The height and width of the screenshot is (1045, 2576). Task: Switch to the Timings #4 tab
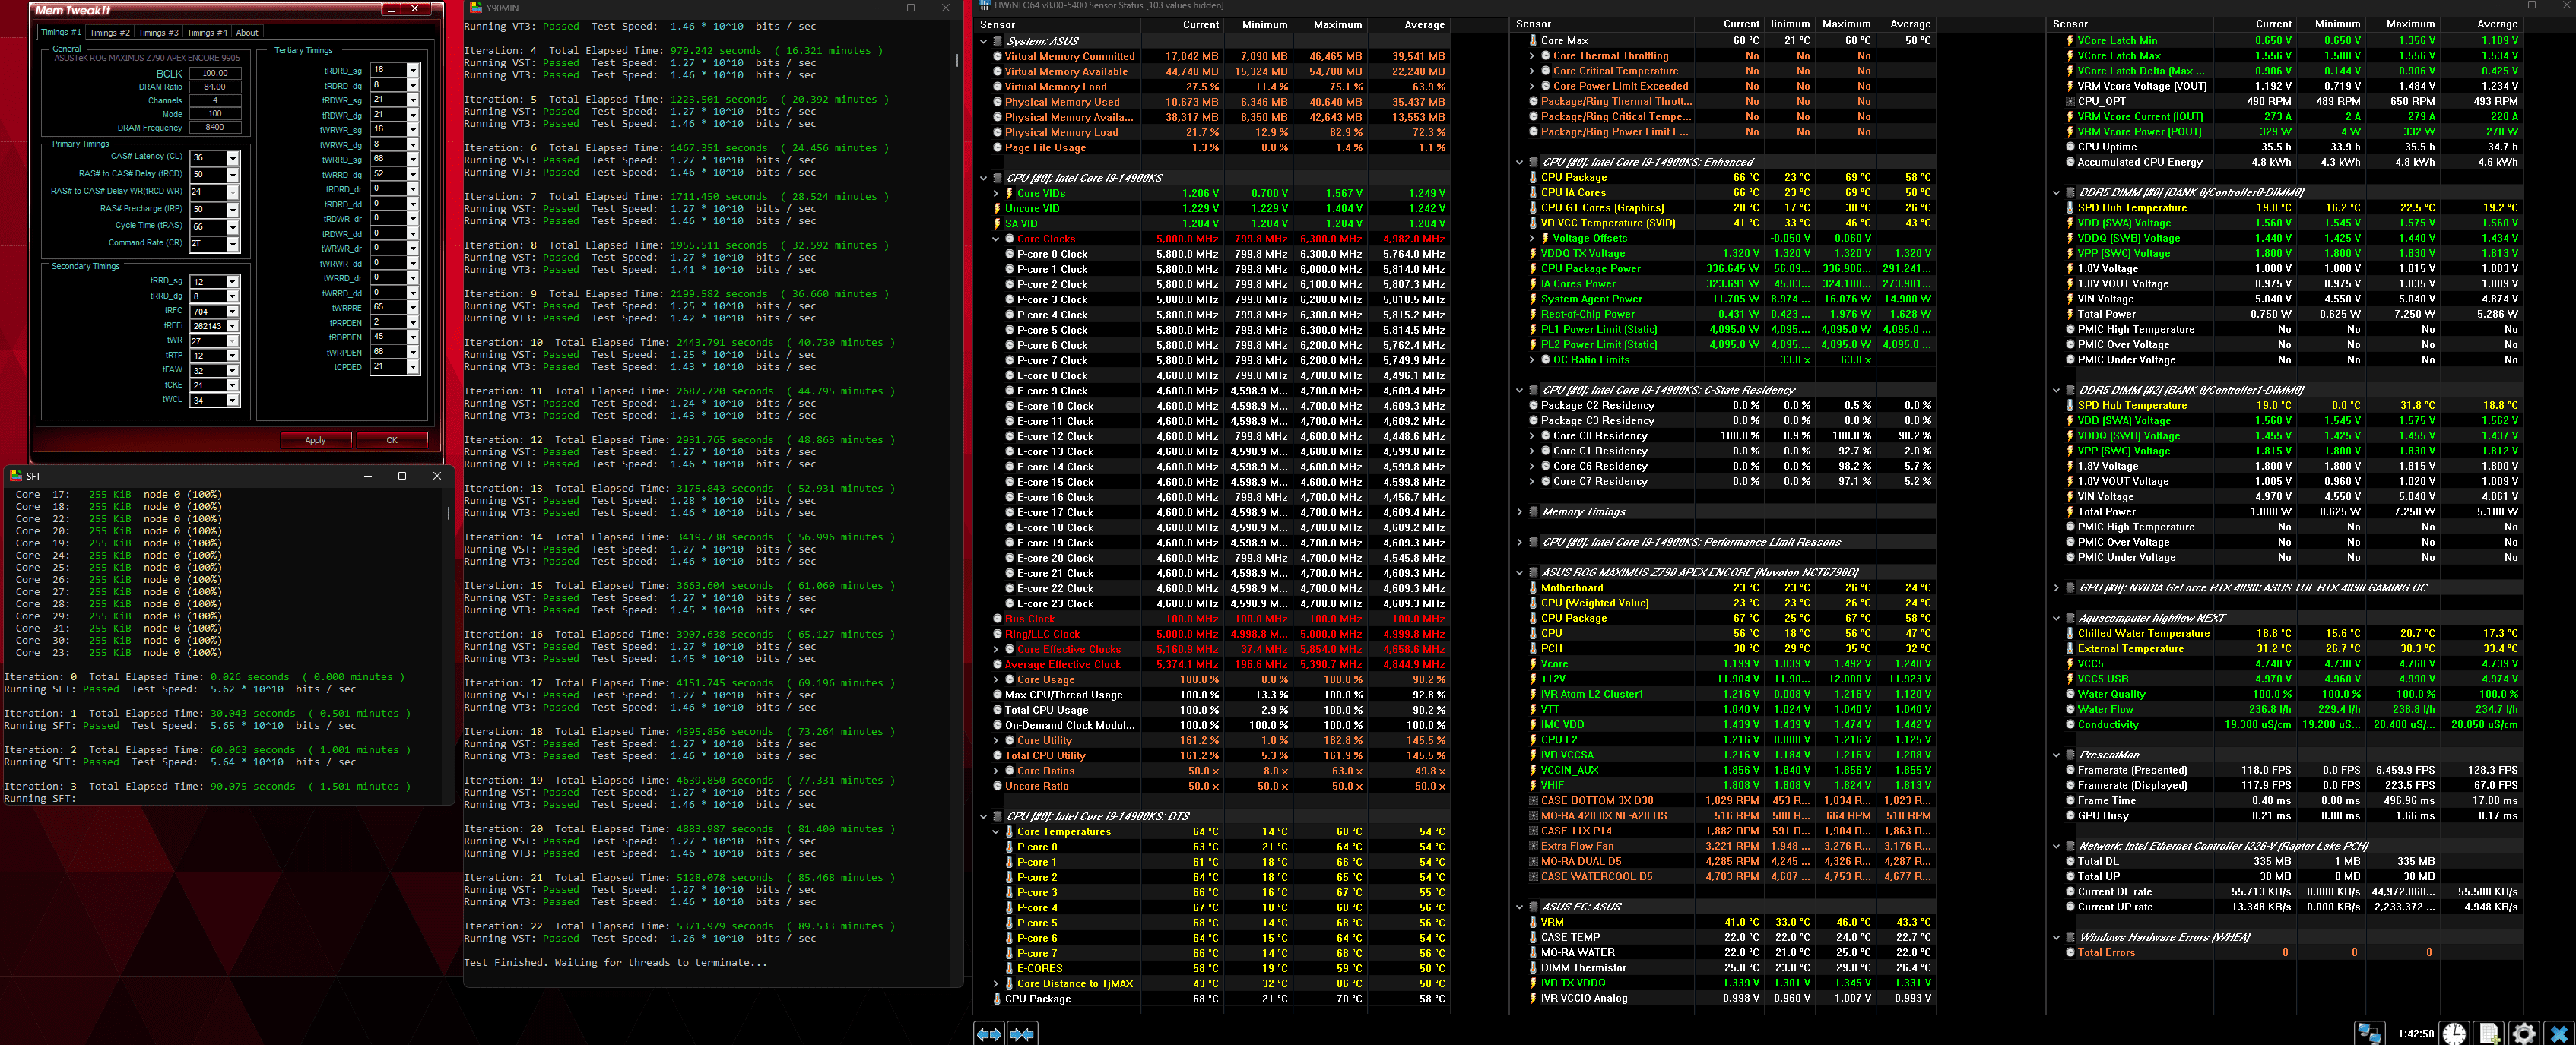[207, 33]
